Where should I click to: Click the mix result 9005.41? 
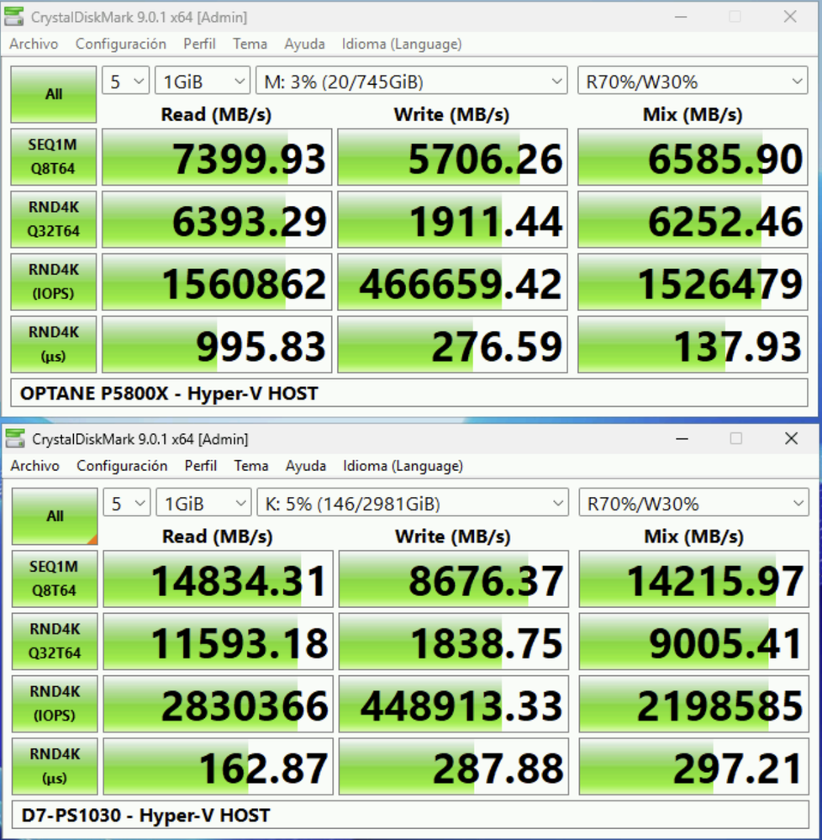click(693, 642)
